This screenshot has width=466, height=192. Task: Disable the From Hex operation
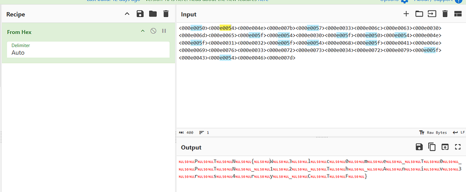tap(153, 30)
